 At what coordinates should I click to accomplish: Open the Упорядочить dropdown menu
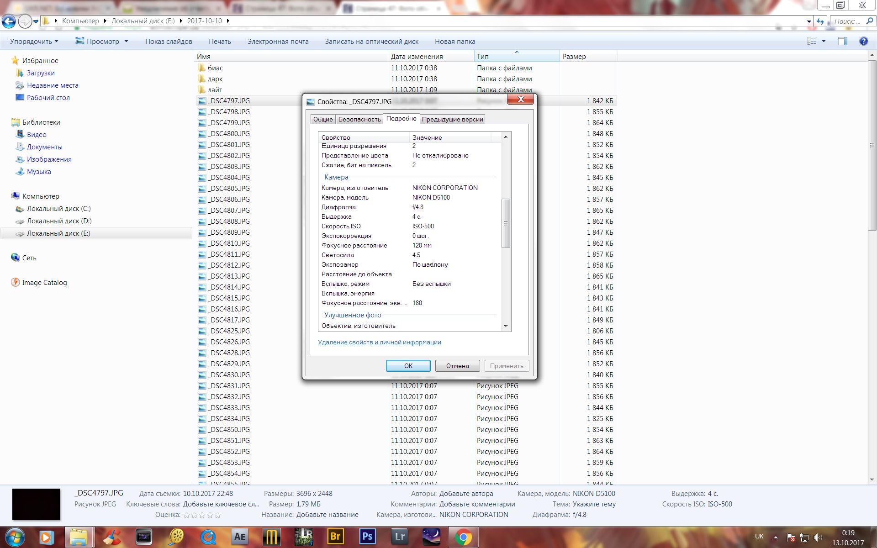pos(34,42)
